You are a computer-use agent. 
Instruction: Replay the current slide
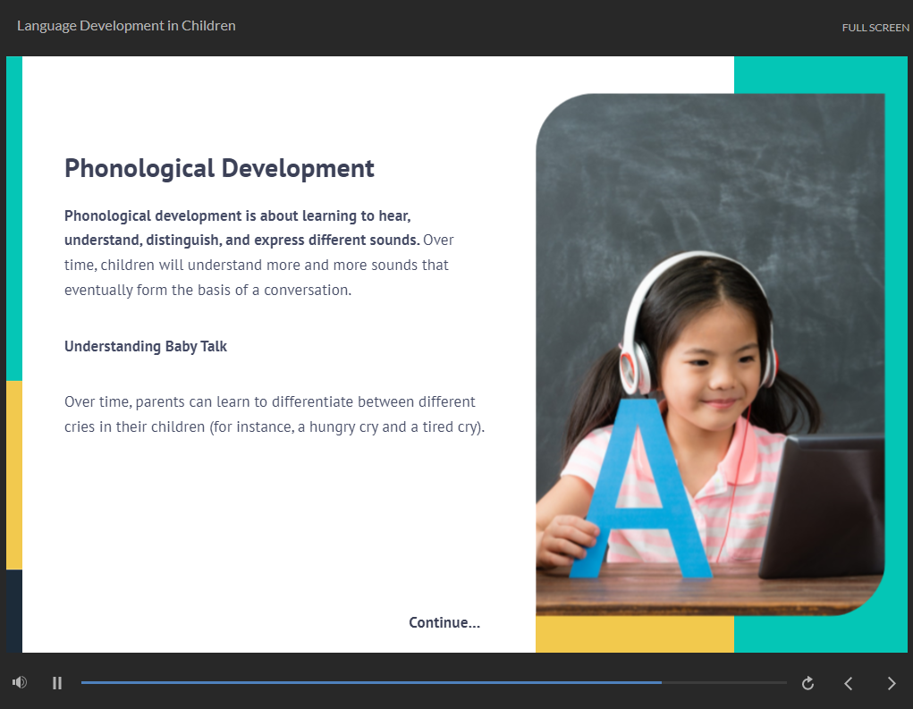[807, 683]
